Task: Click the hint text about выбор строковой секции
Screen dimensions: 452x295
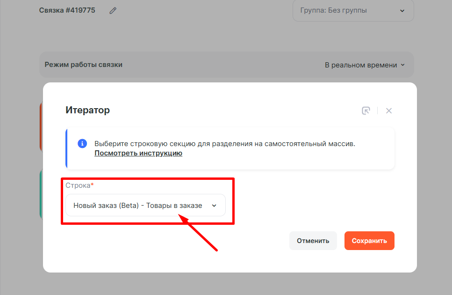Action: pos(225,144)
